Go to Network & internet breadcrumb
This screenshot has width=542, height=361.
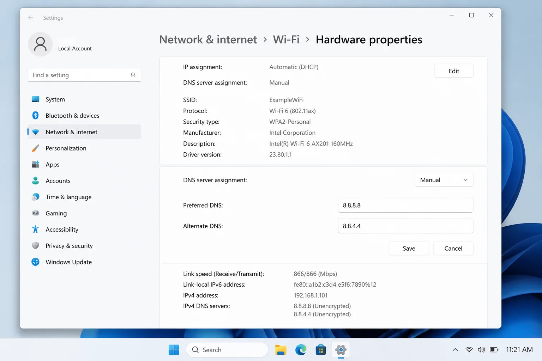pyautogui.click(x=208, y=39)
